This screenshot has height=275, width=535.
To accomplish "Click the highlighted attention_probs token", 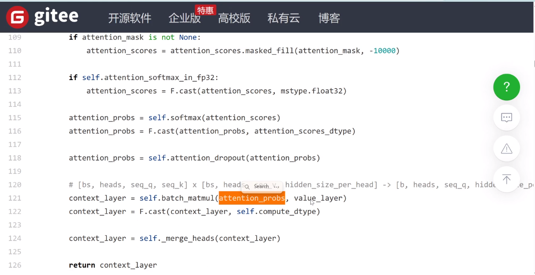I will (x=252, y=198).
